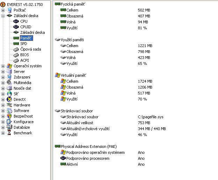Select the SPD memory module icon
Screen dimensions: 218x180
tap(16, 44)
